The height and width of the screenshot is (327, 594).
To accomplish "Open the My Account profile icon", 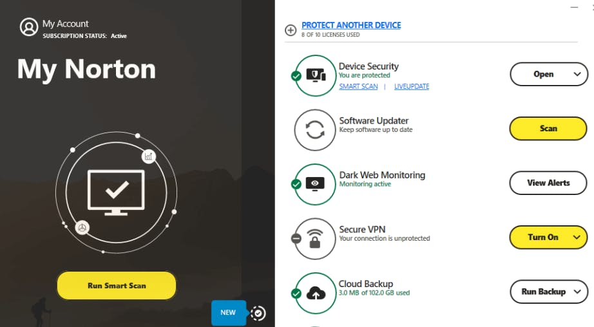I will click(29, 27).
